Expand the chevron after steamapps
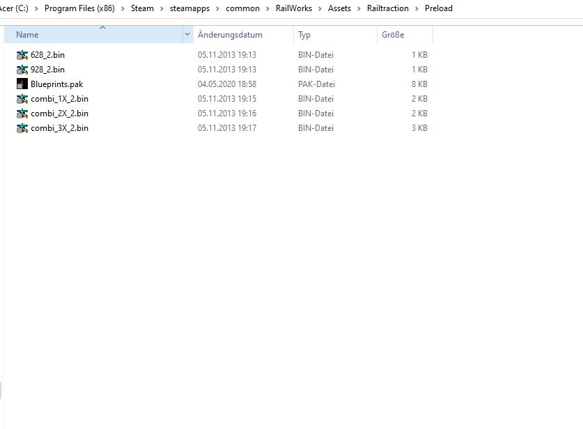 (217, 8)
